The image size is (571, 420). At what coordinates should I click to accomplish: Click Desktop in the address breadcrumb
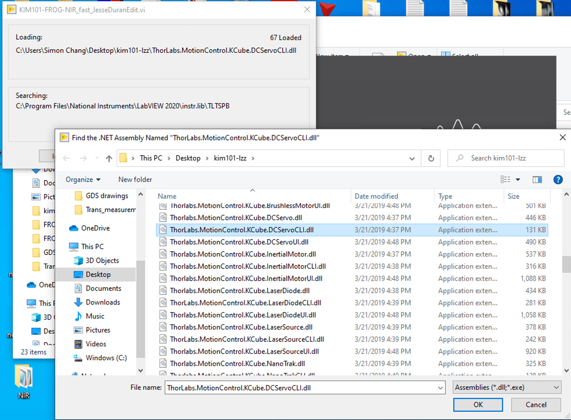188,158
